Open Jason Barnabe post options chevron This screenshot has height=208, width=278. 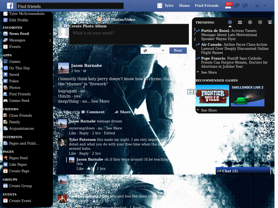184,64
